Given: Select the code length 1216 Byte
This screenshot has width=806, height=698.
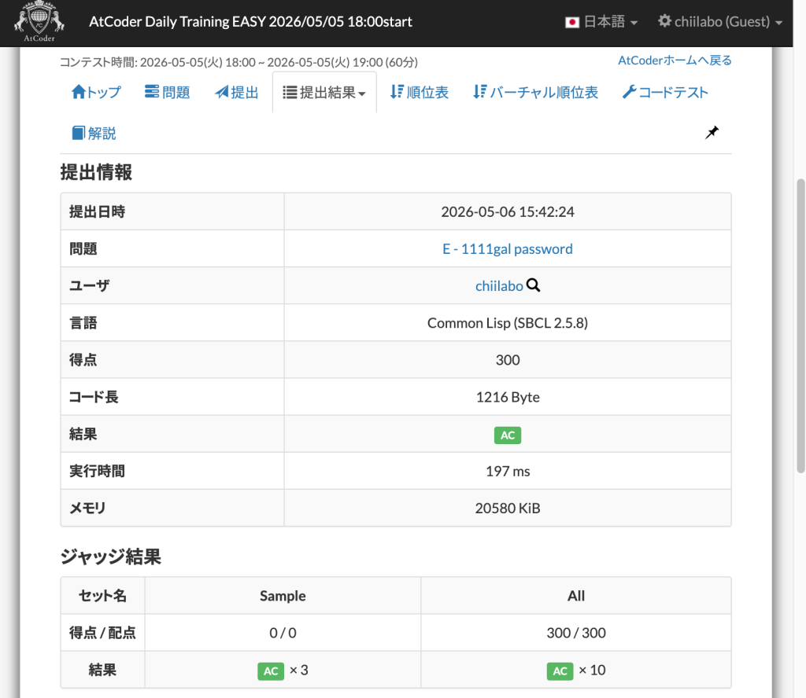Looking at the screenshot, I should (x=508, y=397).
